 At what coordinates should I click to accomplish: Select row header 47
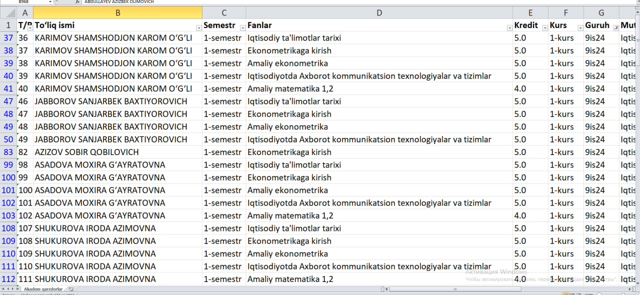coord(8,101)
